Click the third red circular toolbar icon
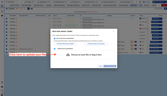The image size is (167, 96). point(25,9)
